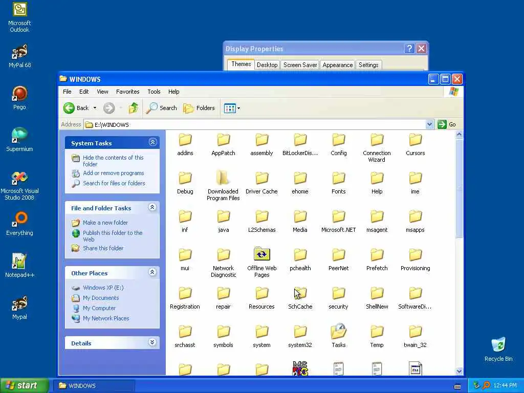524x393 pixels.
Task: Click the scroll down arrow of file list
Action: coord(459,371)
